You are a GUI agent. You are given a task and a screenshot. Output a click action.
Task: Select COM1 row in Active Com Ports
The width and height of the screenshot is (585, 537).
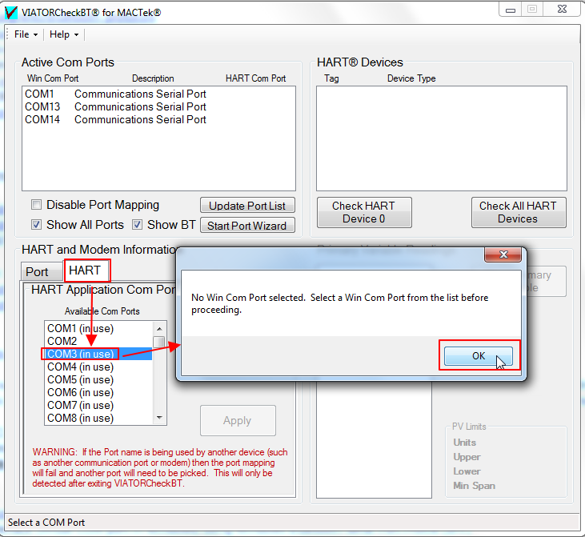[158, 94]
